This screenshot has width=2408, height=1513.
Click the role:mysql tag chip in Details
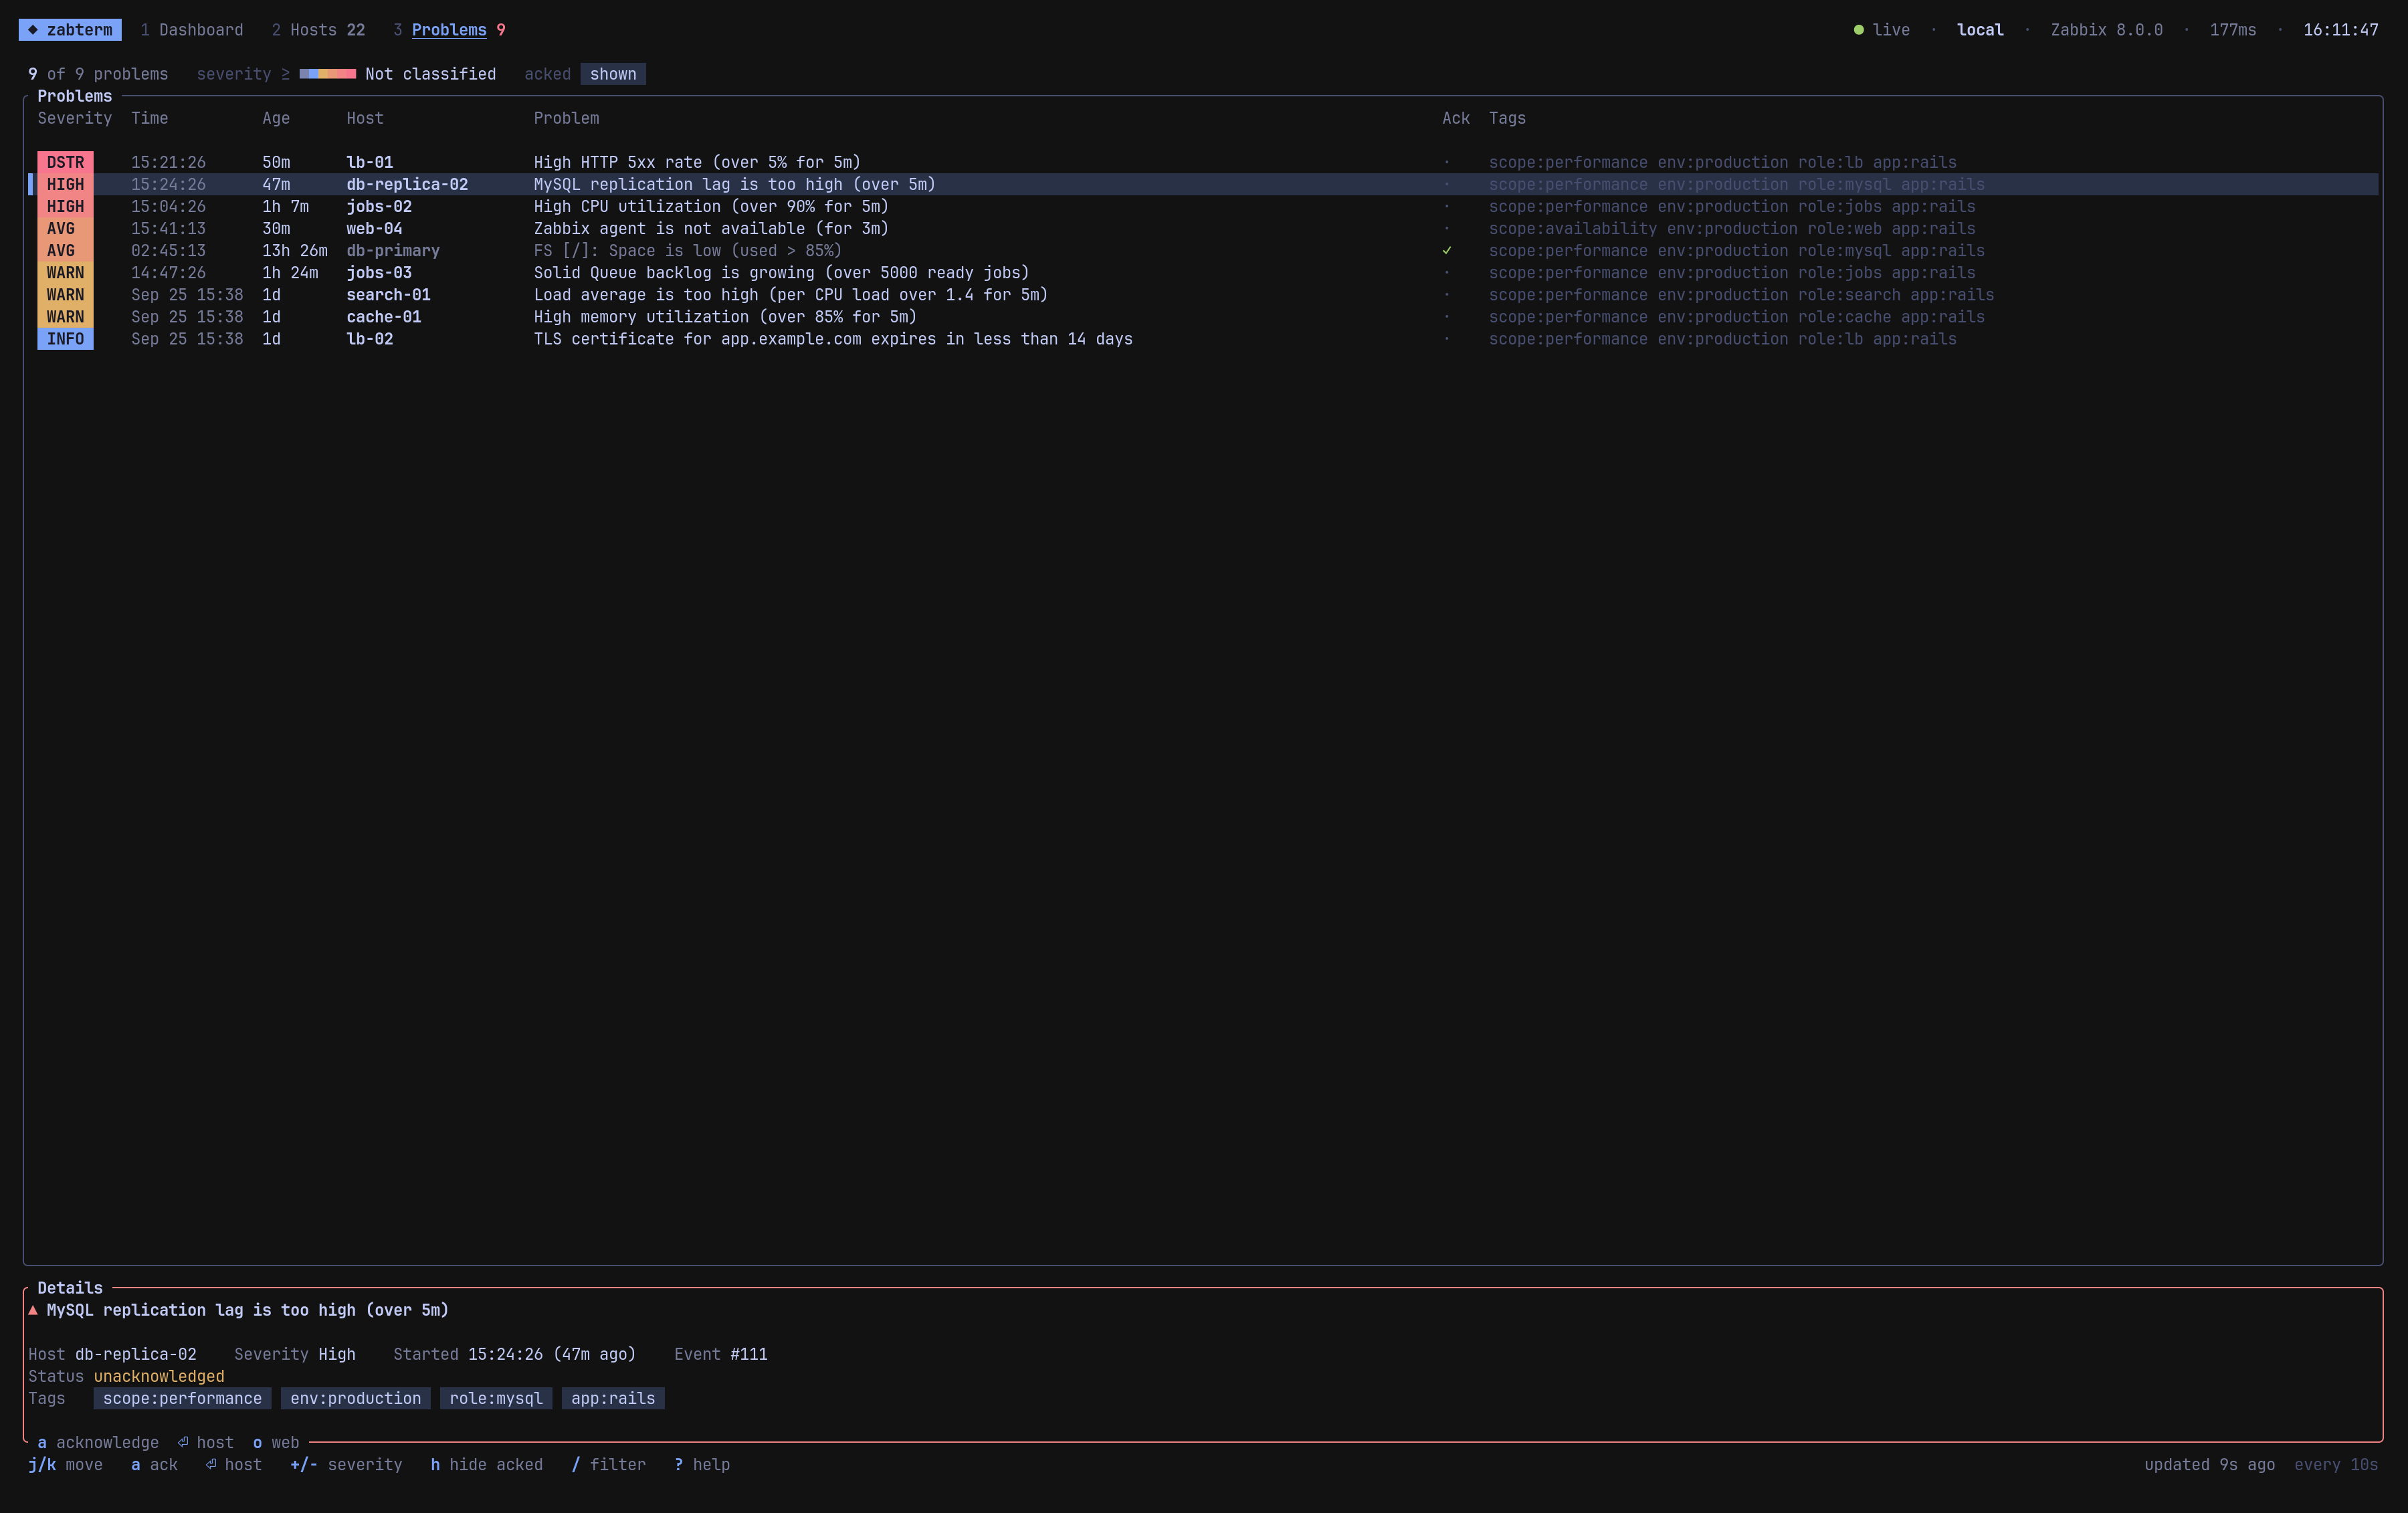click(x=496, y=1398)
